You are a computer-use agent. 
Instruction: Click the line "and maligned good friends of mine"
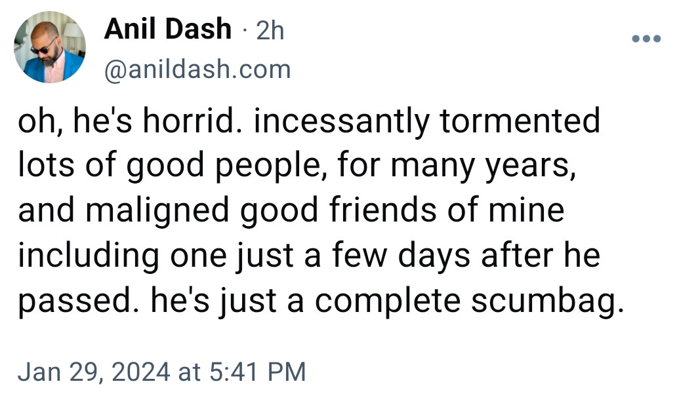(x=291, y=211)
